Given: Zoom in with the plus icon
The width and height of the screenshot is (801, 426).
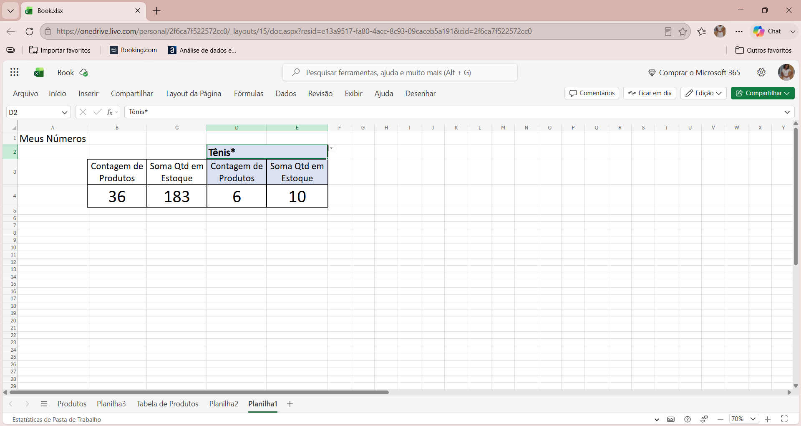Looking at the screenshot, I should [768, 419].
